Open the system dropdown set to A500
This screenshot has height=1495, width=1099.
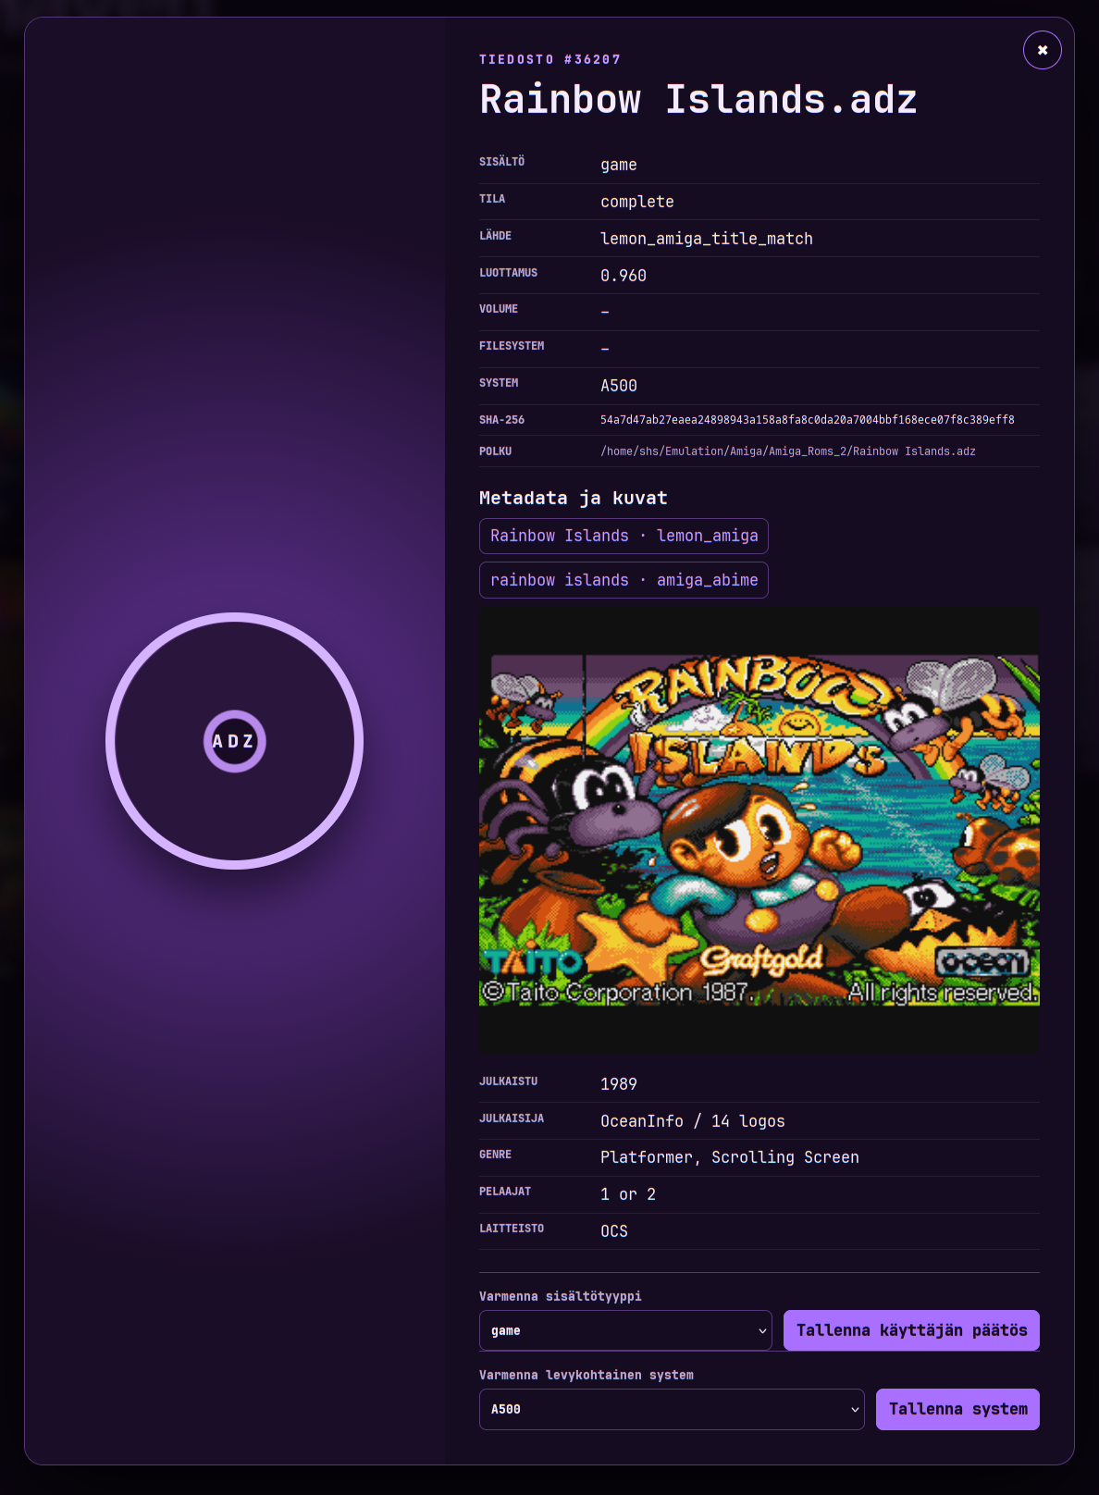[x=672, y=1409]
